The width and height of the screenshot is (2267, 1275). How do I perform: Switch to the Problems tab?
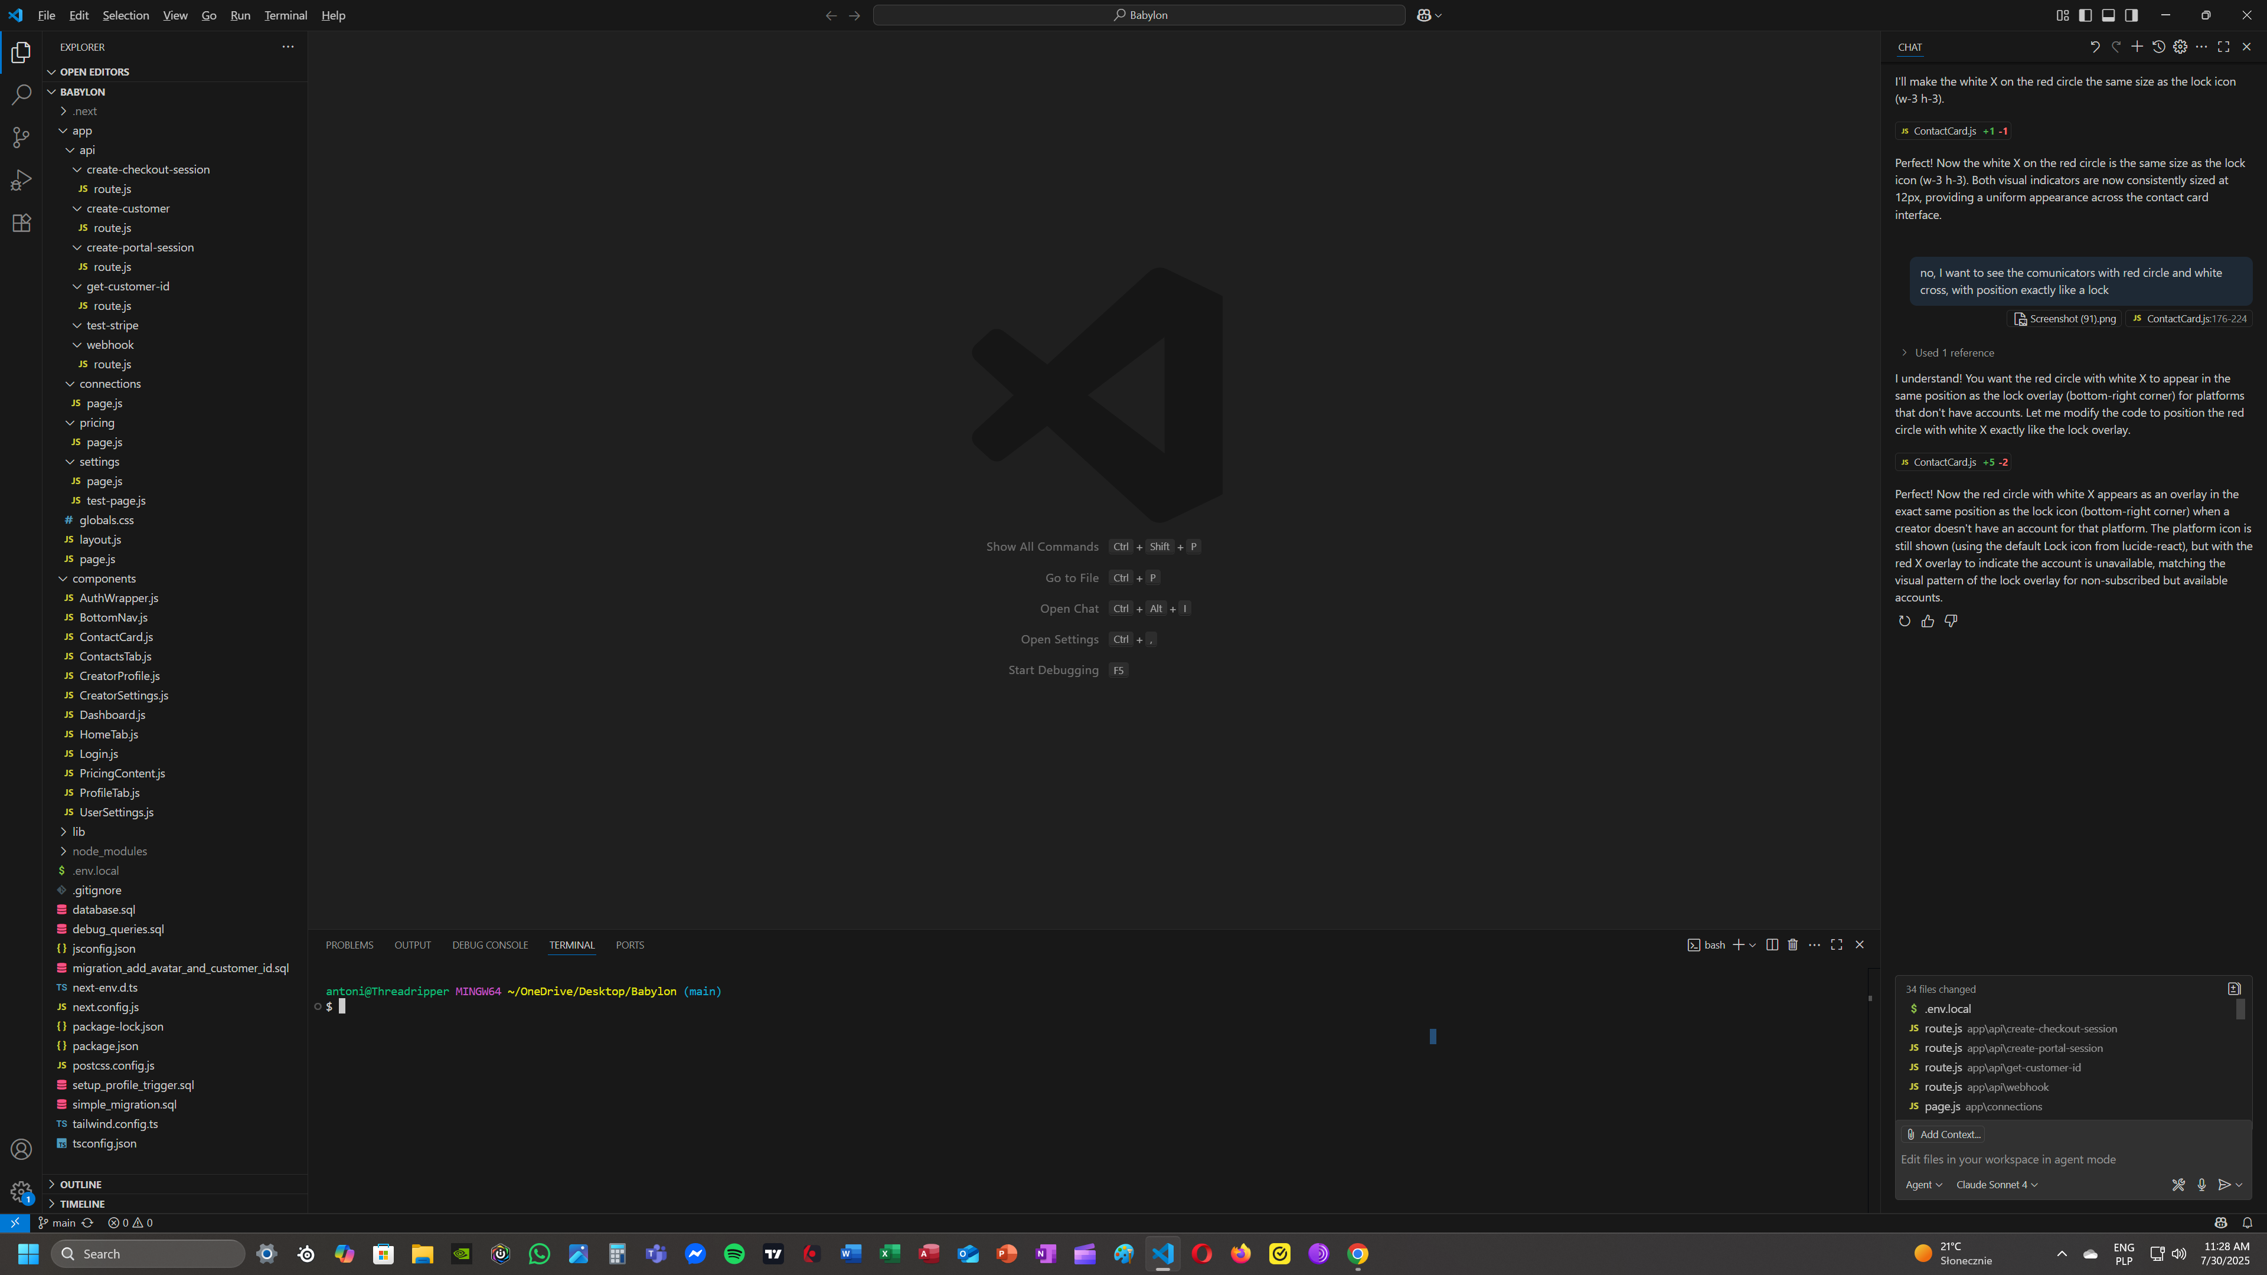[349, 945]
